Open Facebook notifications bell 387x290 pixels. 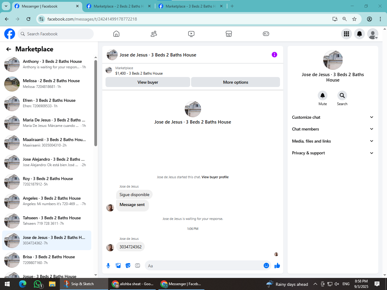(359, 34)
